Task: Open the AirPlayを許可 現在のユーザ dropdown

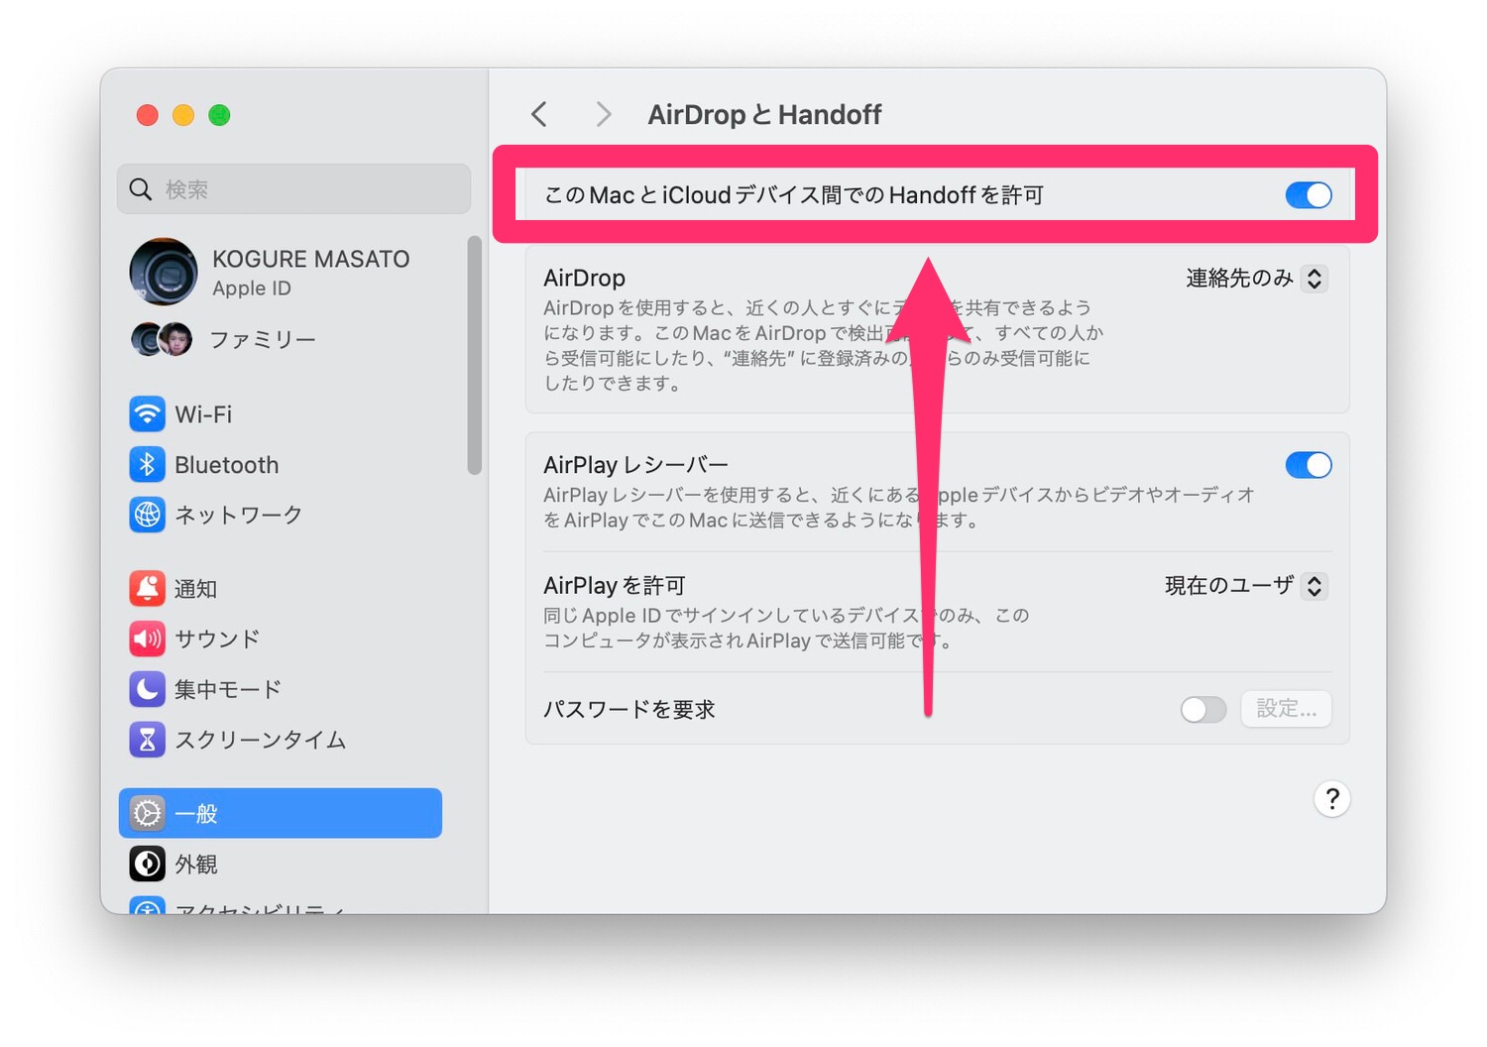Action: click(1246, 586)
